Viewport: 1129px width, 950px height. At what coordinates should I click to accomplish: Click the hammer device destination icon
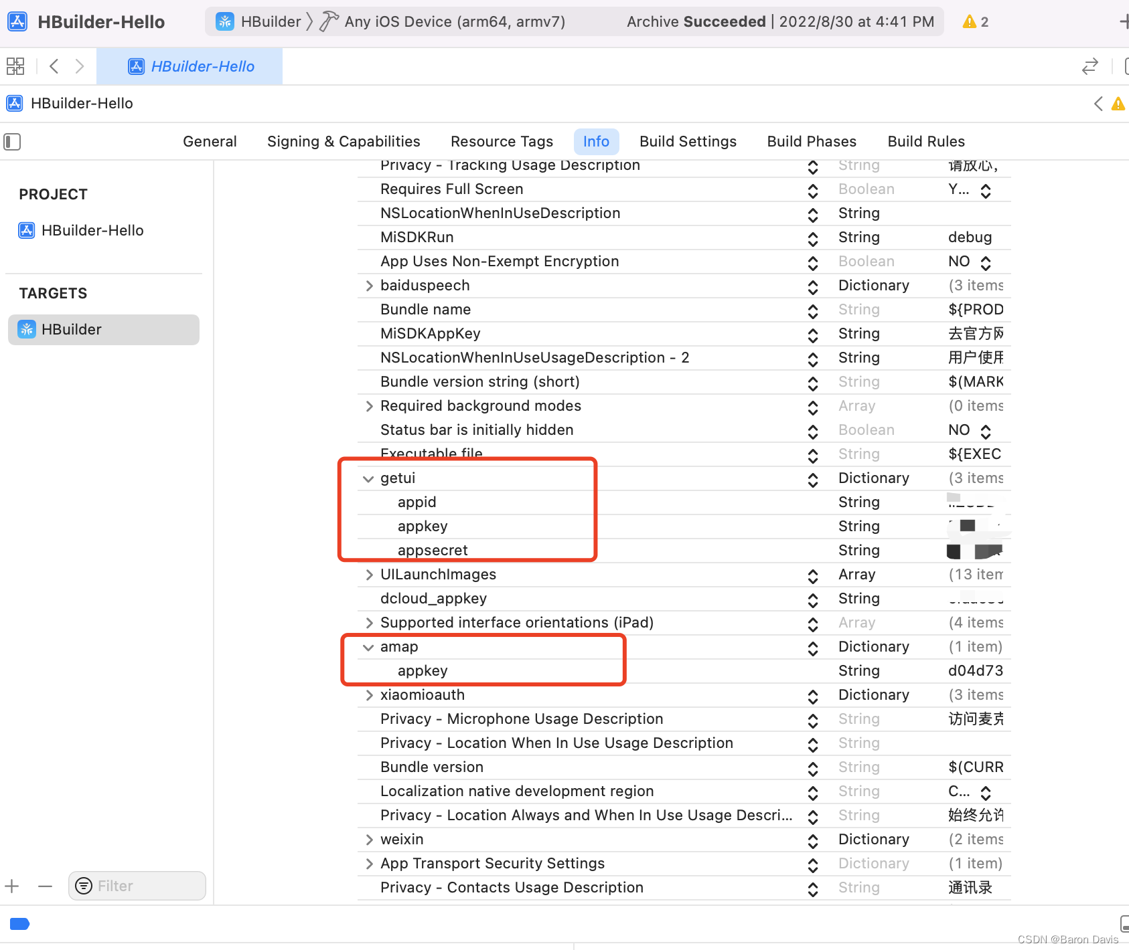pos(328,22)
